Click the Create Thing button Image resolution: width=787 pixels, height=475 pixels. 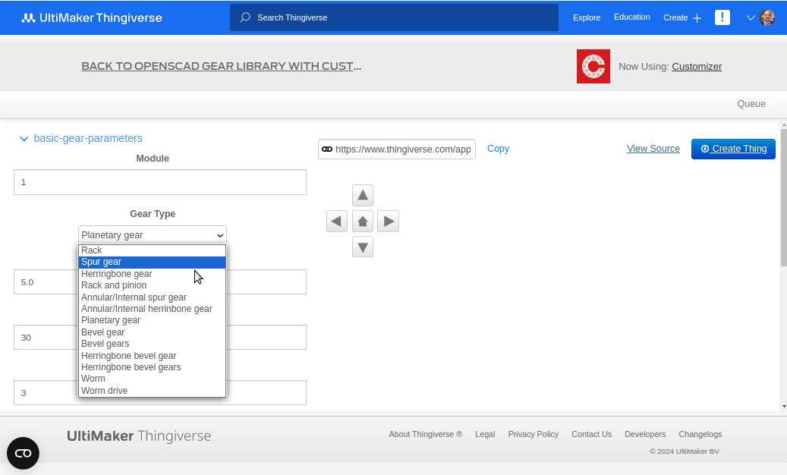tap(733, 149)
